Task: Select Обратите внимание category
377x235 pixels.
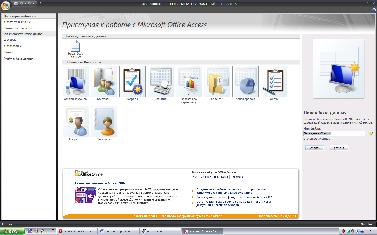Action: click(18, 22)
